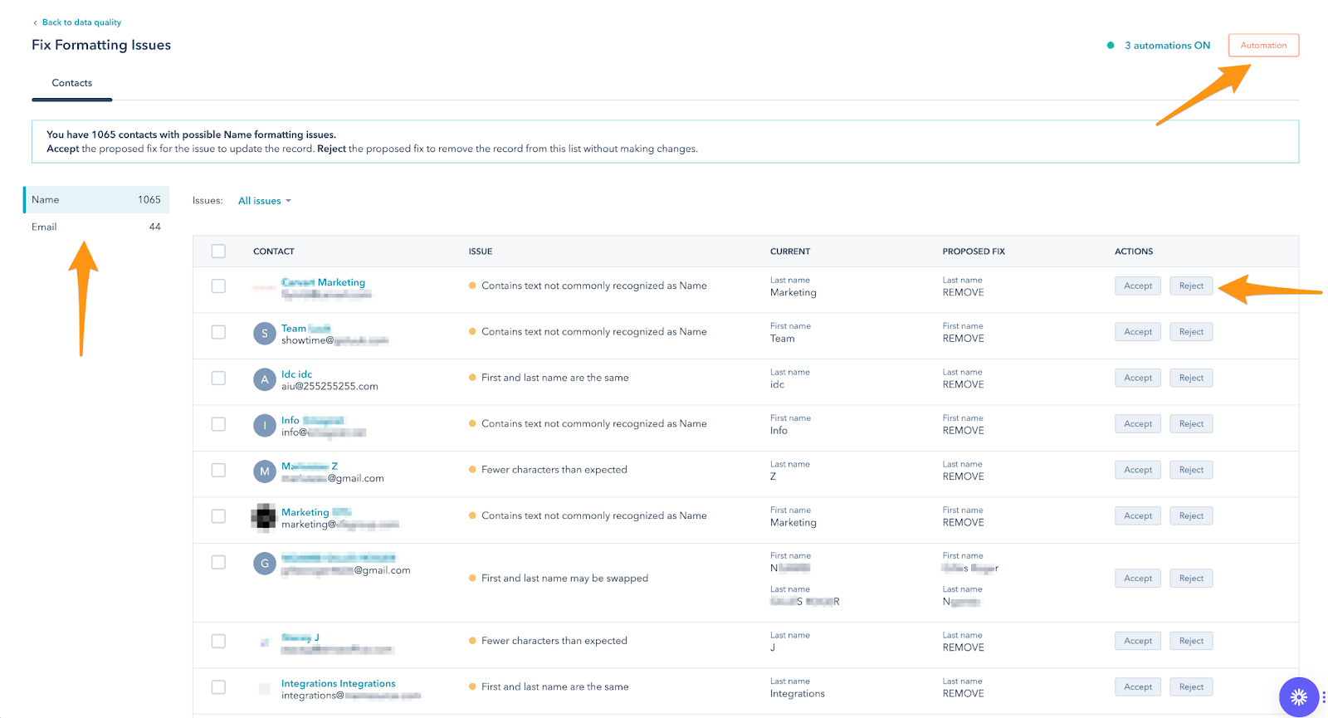Open the Automation button

tap(1262, 46)
